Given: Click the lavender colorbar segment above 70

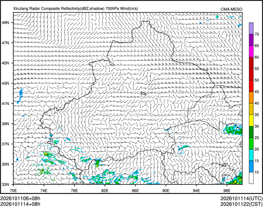Looking at the screenshot, I should click(251, 29).
